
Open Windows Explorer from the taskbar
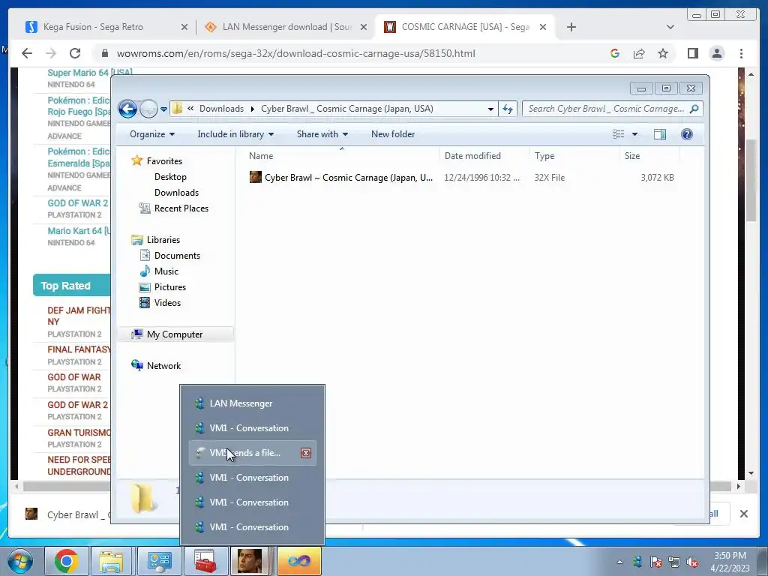(111, 561)
